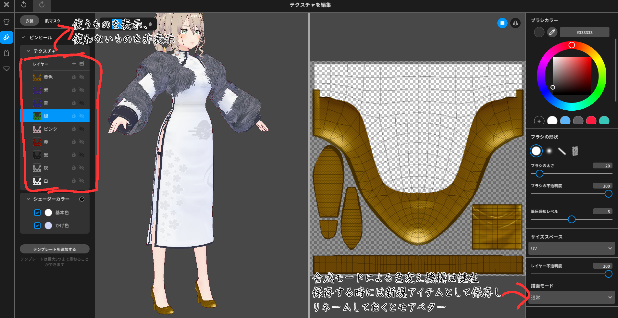Toggle visibility of the 黄色 layer

82,77
